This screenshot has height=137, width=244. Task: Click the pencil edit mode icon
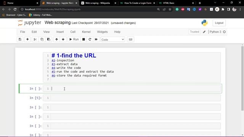coord(204,32)
